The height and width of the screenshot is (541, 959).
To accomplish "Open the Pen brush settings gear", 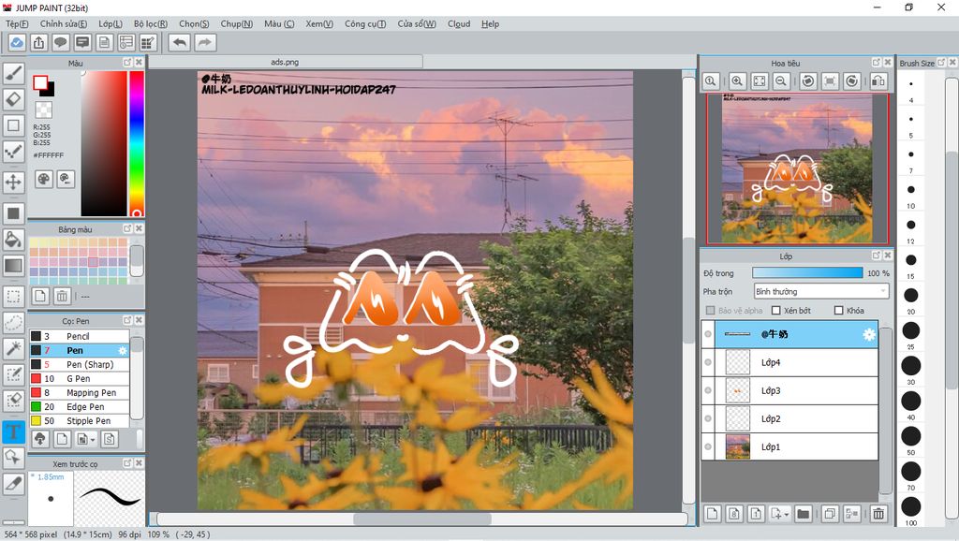I will 123,351.
